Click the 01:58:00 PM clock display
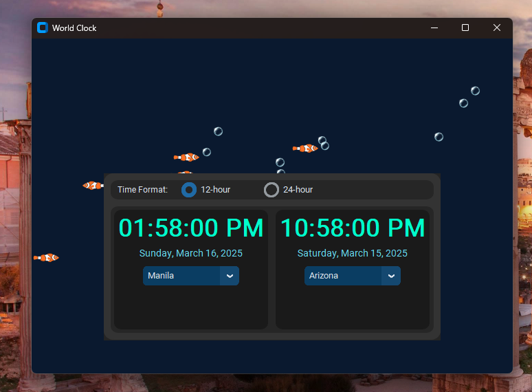Image resolution: width=532 pixels, height=392 pixels. coord(191,228)
